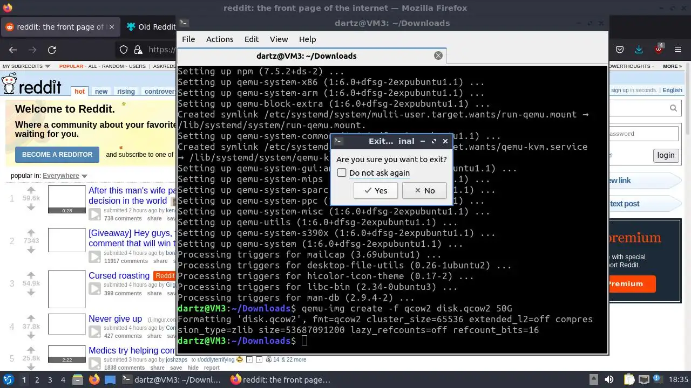Viewport: 691px width, 388px height.
Task: Open the terminal Edit menu
Action: [x=252, y=39]
